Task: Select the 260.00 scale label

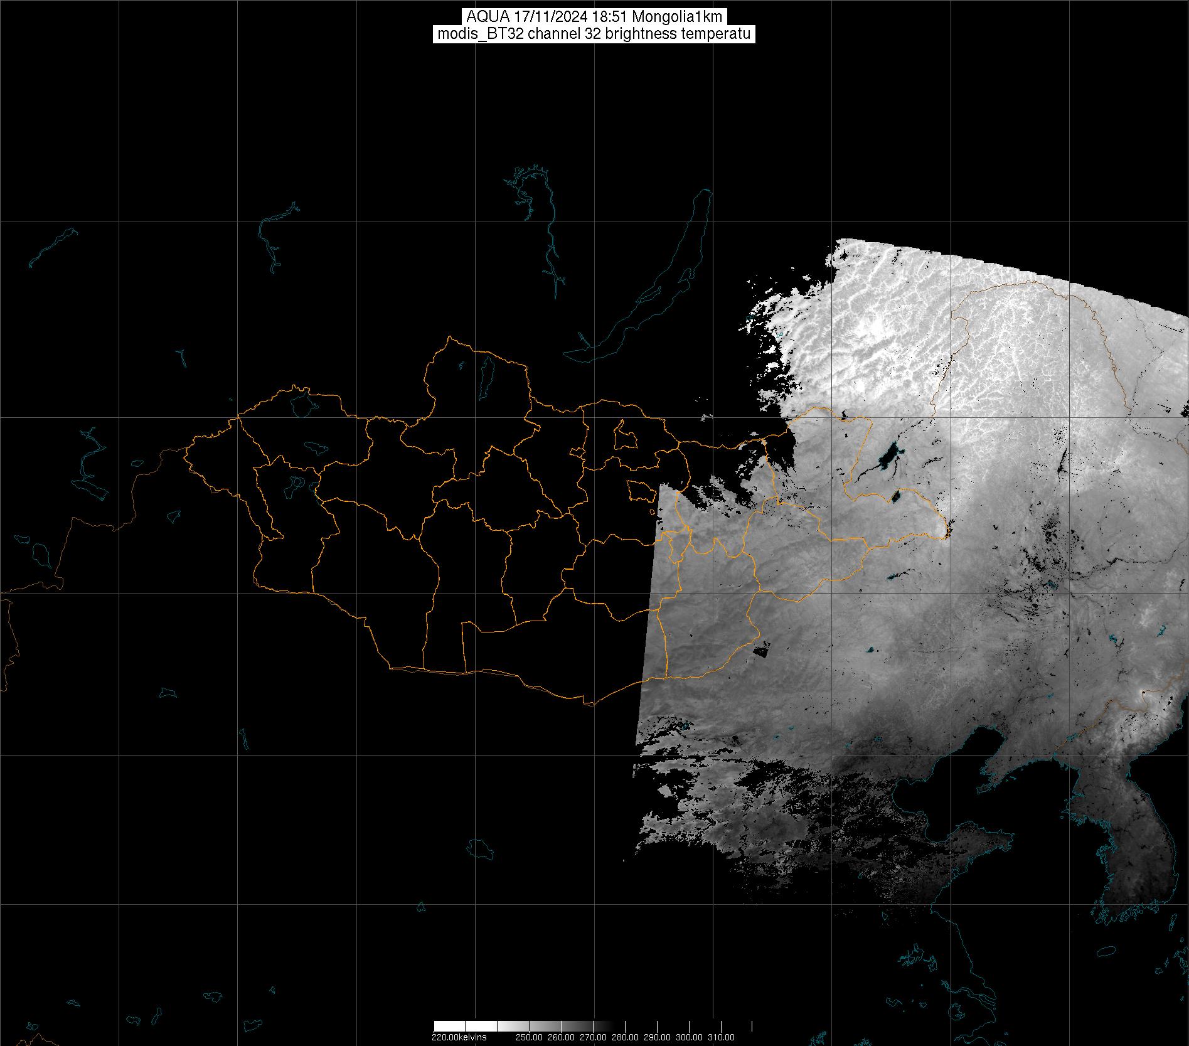Action: pyautogui.click(x=562, y=1037)
